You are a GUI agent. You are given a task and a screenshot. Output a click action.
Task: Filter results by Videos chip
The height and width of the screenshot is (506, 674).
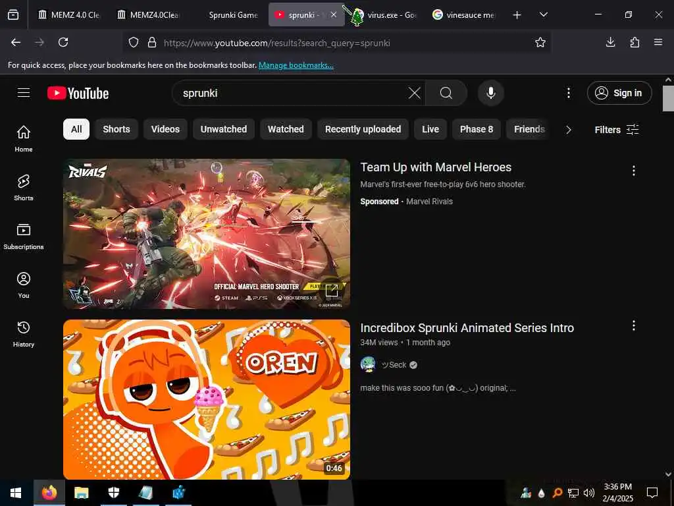coord(165,129)
